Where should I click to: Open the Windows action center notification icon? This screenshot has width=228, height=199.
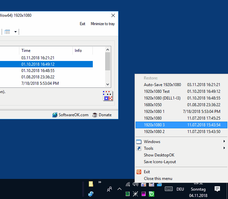tap(217, 189)
